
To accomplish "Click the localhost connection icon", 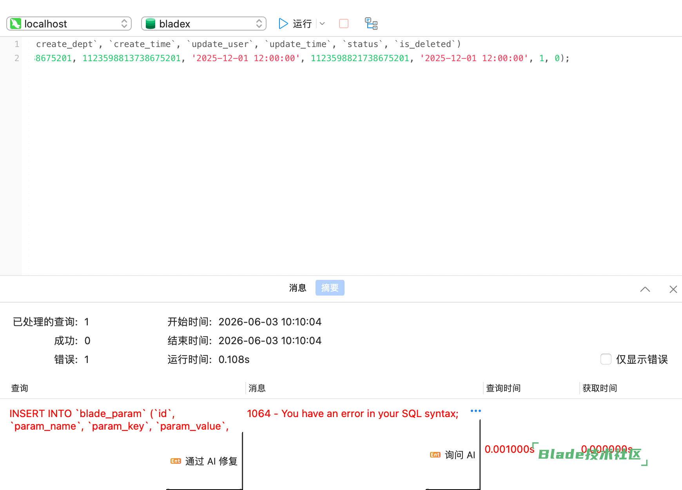I will point(15,24).
